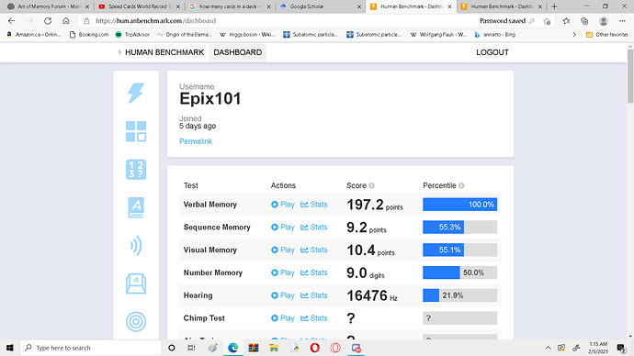
Task: View Sequence Memory stats
Action: click(314, 228)
